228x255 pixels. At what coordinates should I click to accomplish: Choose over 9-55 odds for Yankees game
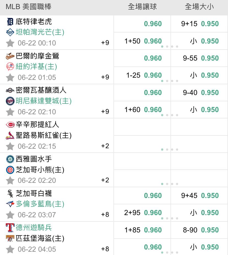[199, 58]
